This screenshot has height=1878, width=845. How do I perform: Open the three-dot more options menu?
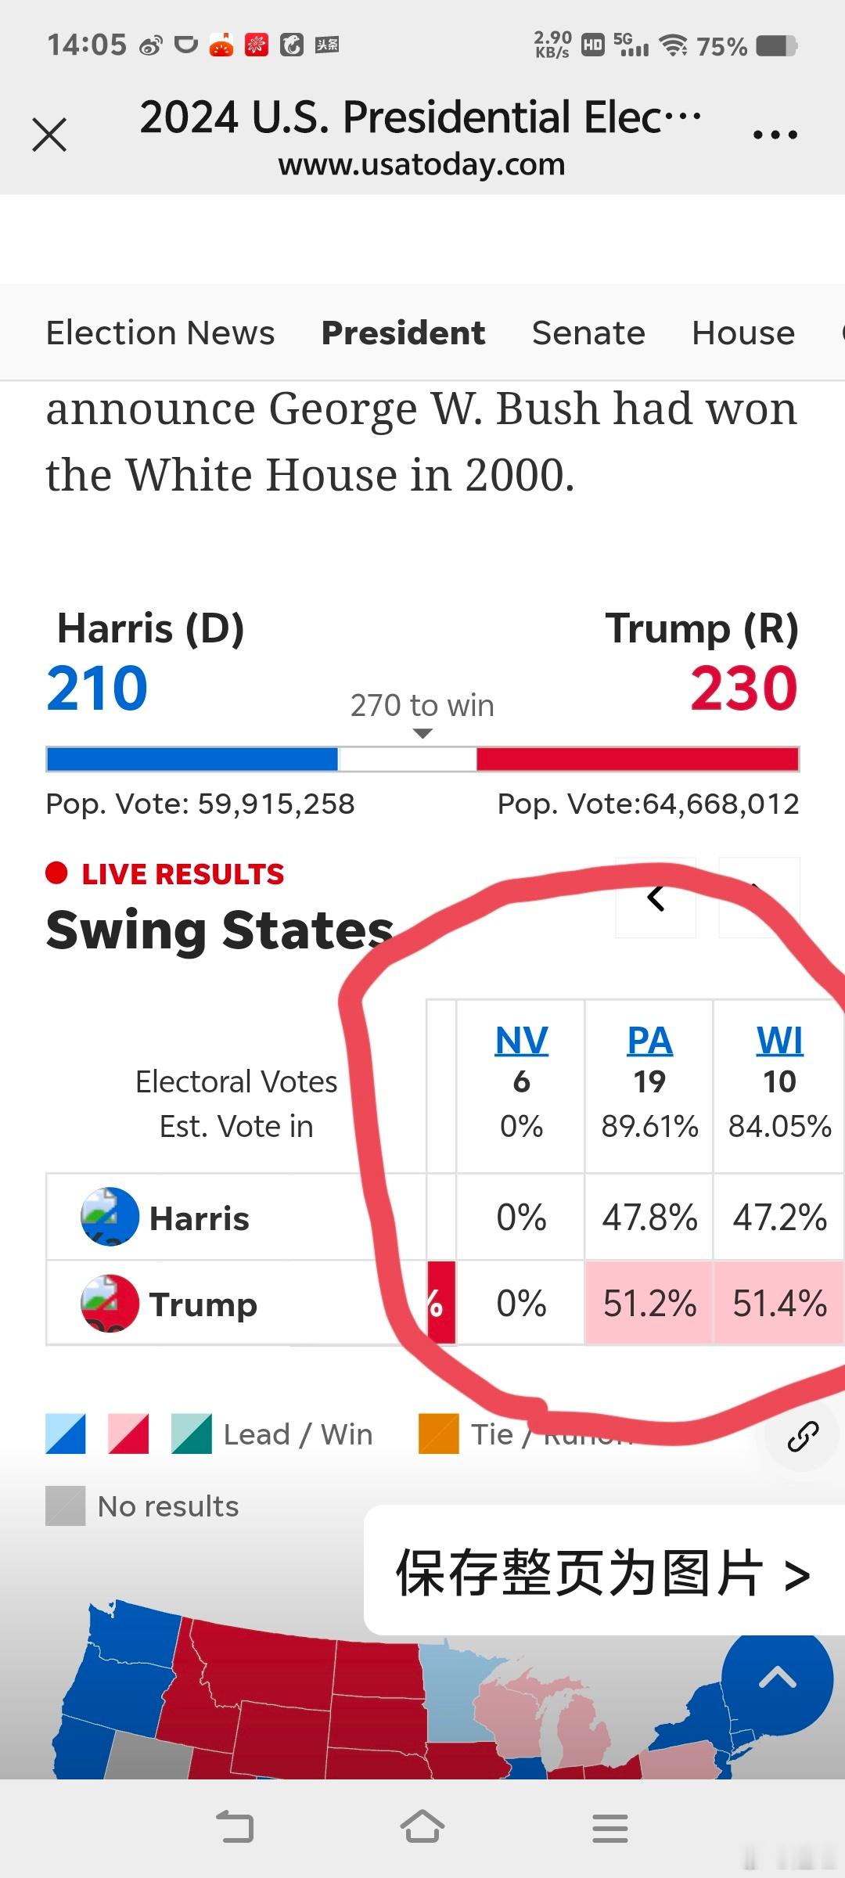click(775, 135)
